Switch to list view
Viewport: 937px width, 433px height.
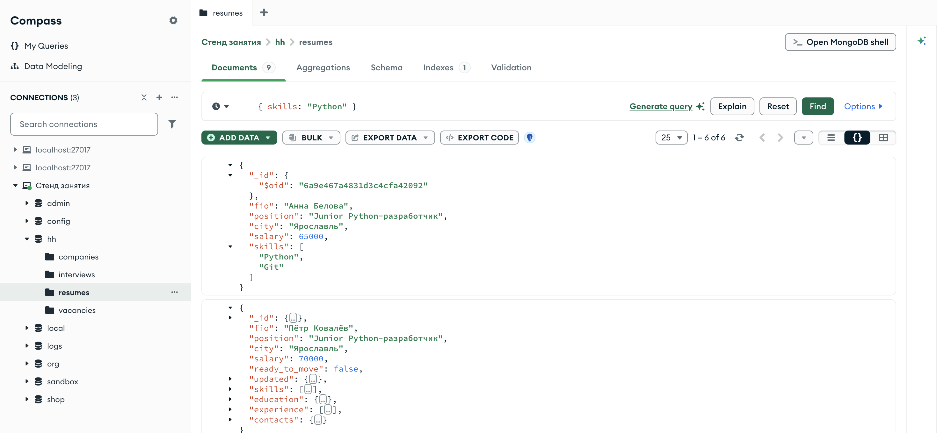tap(831, 138)
